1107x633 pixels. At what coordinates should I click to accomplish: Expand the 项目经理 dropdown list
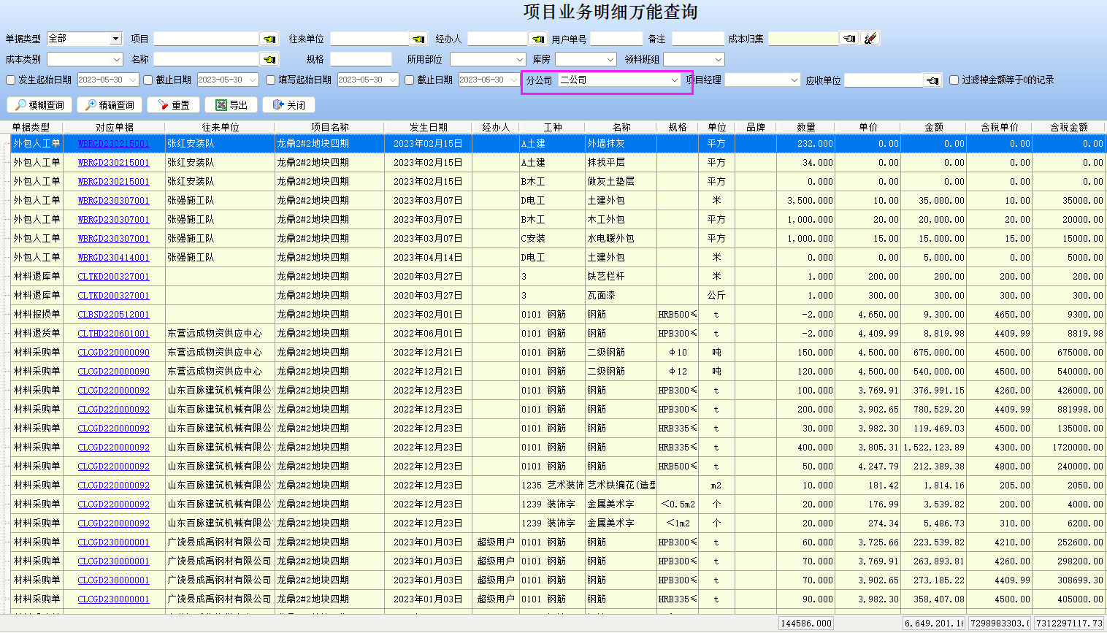point(794,80)
